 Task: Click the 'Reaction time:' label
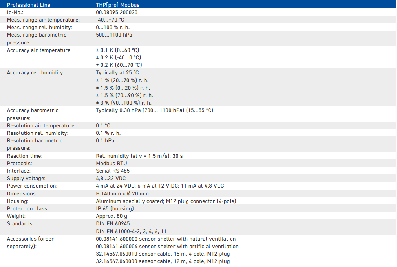tap(25, 156)
